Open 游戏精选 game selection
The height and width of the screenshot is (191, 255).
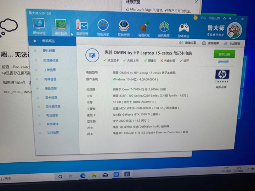click(x=183, y=30)
